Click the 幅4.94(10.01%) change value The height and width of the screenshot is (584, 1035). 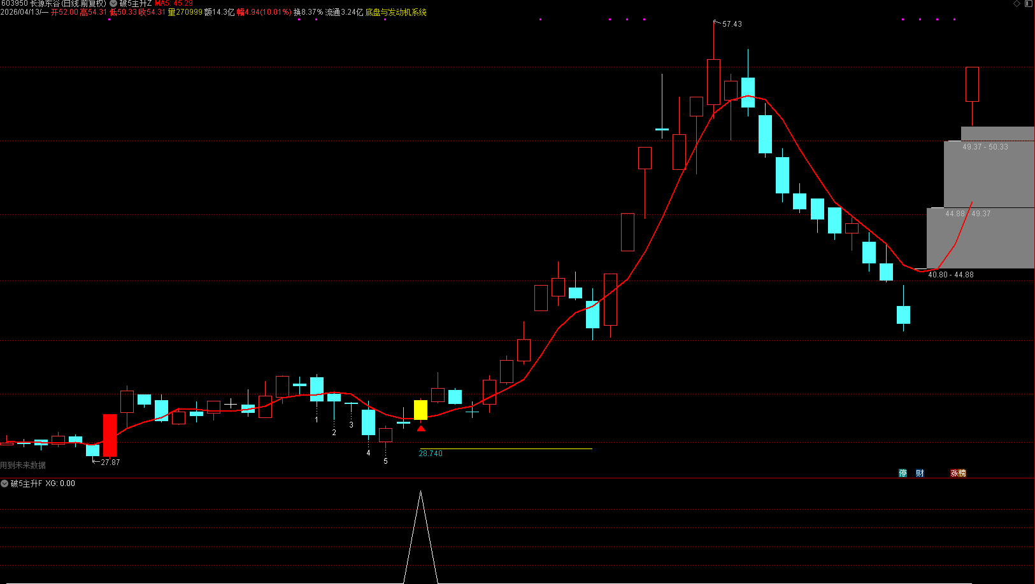(264, 12)
